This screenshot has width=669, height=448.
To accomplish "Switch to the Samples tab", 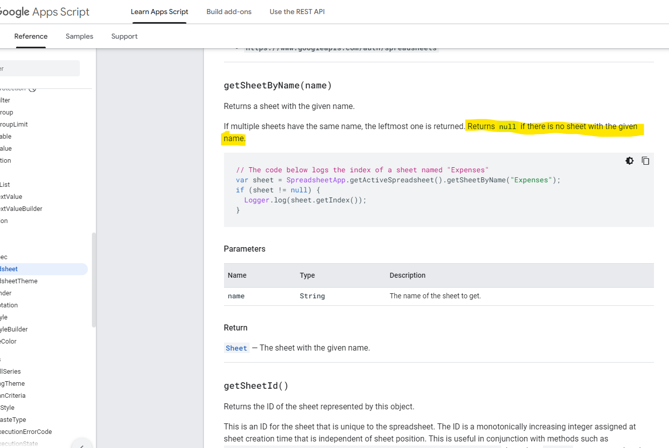I will (x=79, y=36).
